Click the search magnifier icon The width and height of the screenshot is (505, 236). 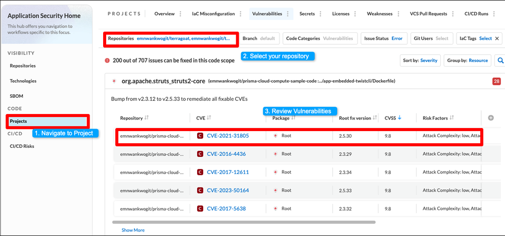click(x=499, y=61)
